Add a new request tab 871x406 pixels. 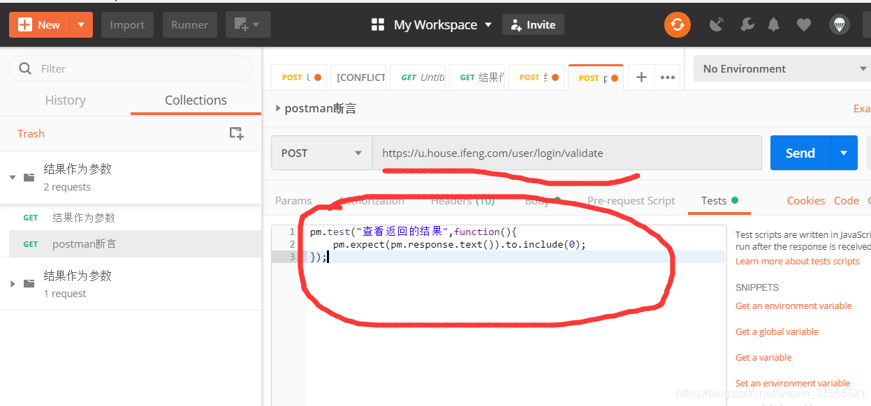point(641,77)
